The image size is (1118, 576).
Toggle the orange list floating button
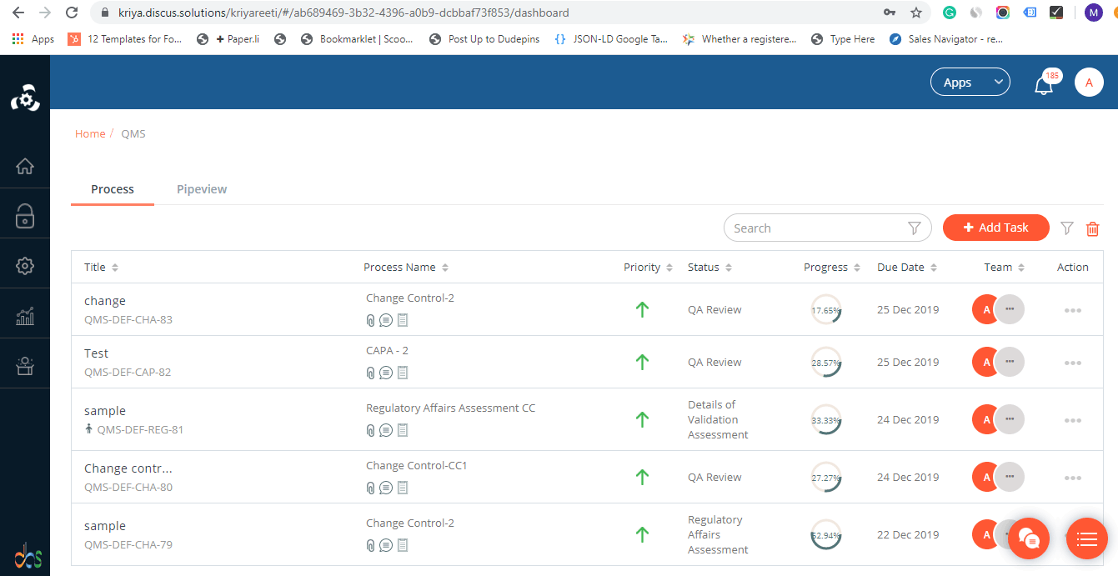pyautogui.click(x=1086, y=538)
